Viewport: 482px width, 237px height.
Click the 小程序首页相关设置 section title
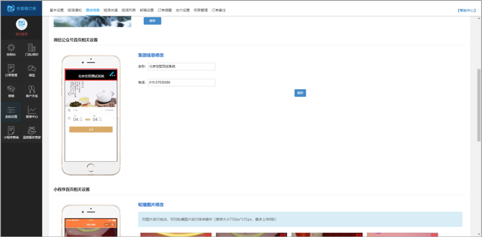click(72, 189)
